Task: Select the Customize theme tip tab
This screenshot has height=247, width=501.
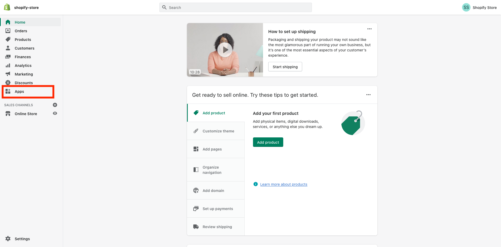Action: click(x=216, y=131)
